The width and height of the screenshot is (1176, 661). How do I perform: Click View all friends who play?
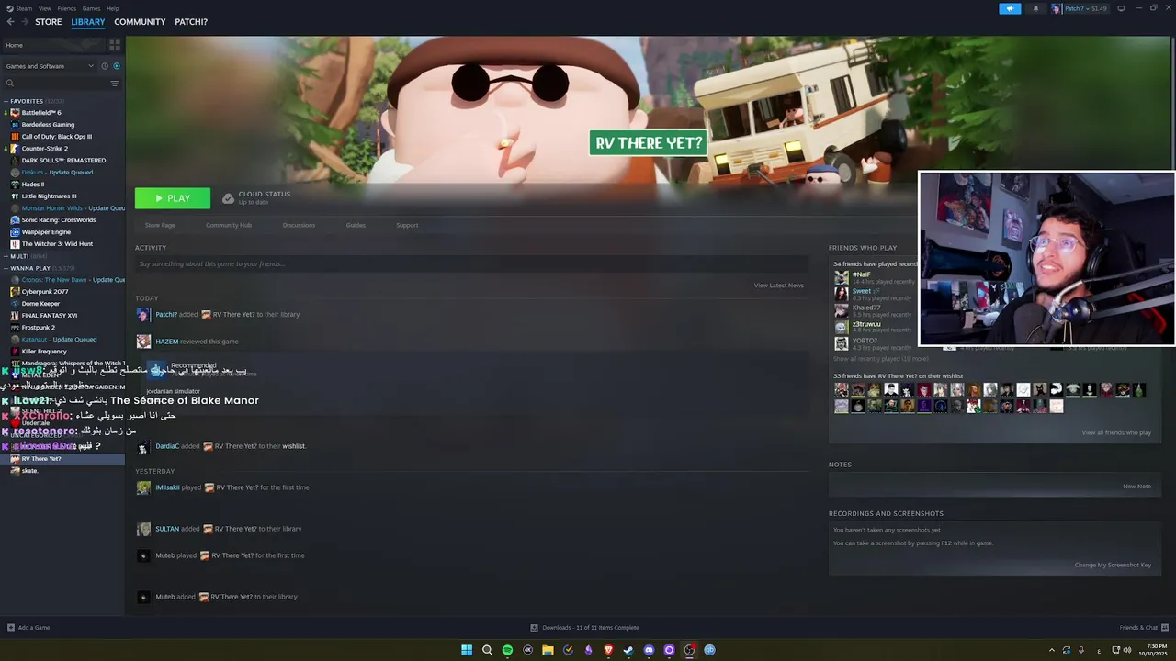pyautogui.click(x=1116, y=432)
